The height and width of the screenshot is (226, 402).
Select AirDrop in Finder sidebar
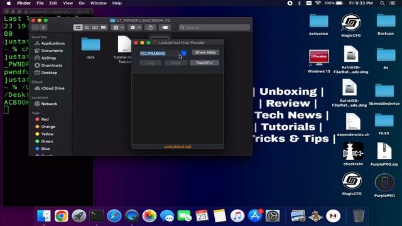[x=48, y=58]
